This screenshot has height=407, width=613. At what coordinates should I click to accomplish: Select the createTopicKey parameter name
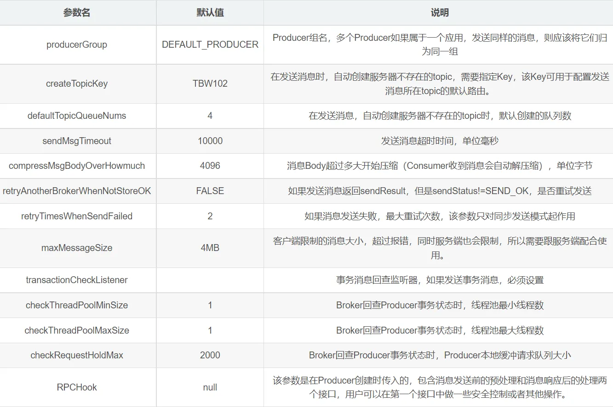pos(77,84)
